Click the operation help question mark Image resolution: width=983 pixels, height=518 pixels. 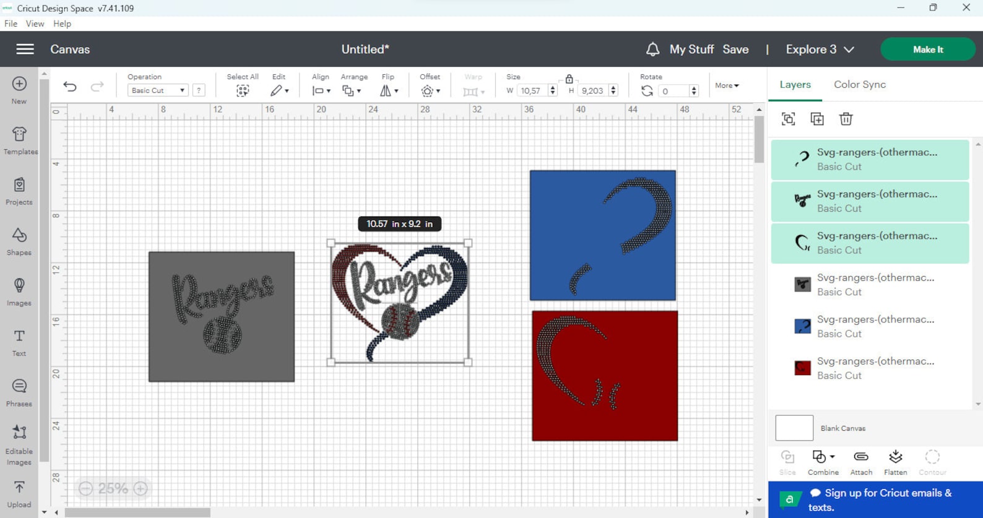199,90
